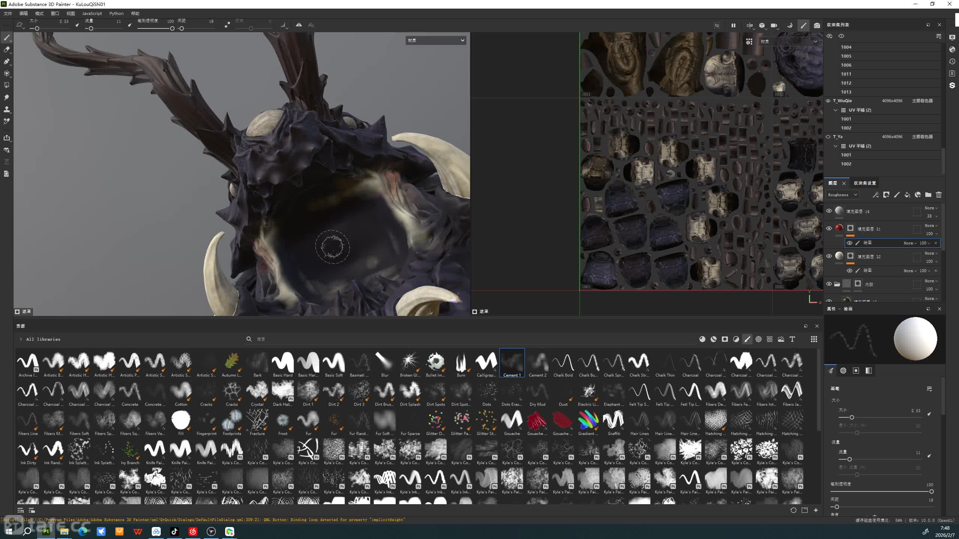Viewport: 959px width, 539px height.
Task: Click the camera screenshot icon in viewport toolbar
Action: (x=817, y=25)
